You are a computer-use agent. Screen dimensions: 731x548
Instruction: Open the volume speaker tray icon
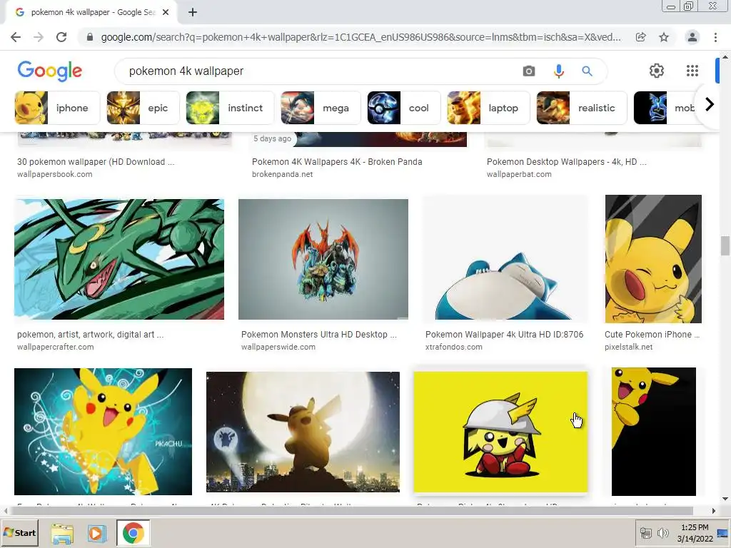(662, 533)
